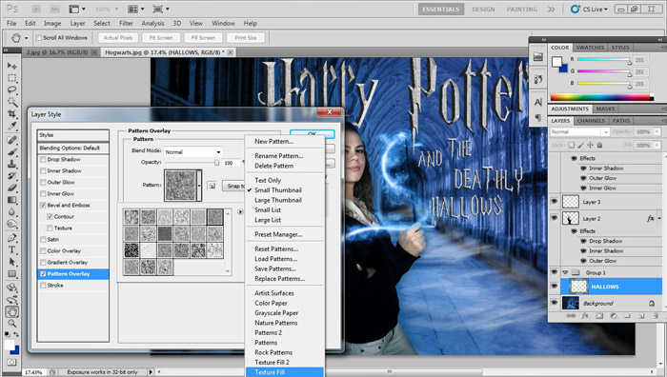Uncheck Bevel and Emboss effect
Screen dimensions: 667x377
(43, 206)
